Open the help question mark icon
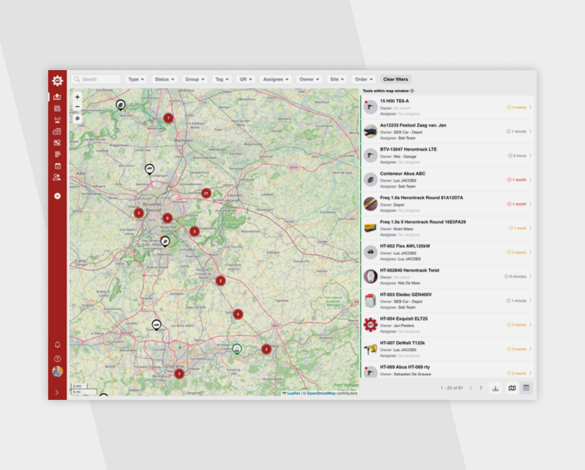This screenshot has width=585, height=470. coord(57,358)
